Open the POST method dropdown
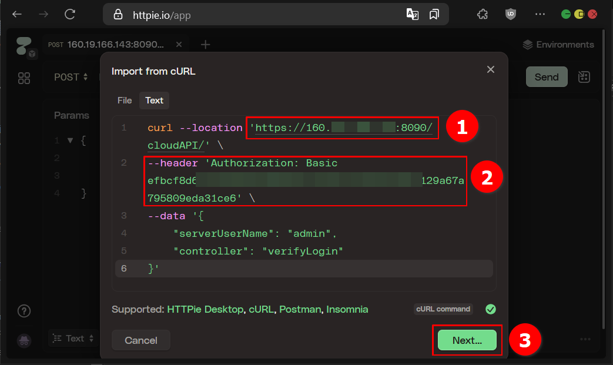The width and height of the screenshot is (613, 365). coord(71,77)
